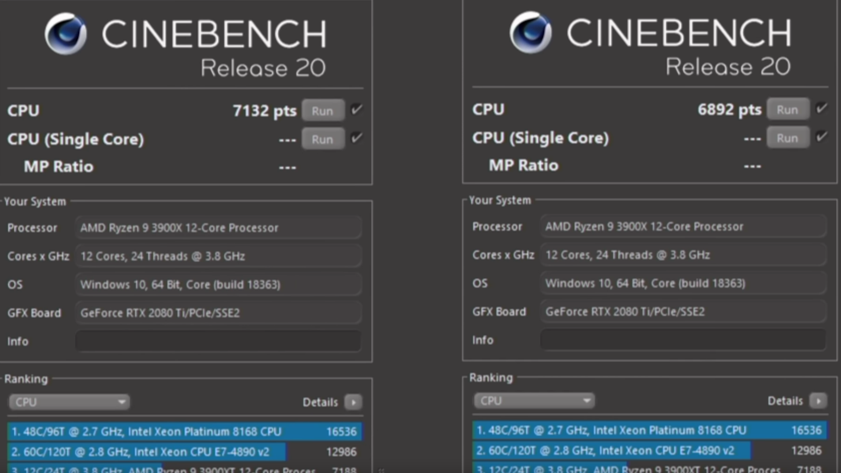Open the CPU ranking dropdown in left window
This screenshot has height=473, width=841.
pos(69,402)
